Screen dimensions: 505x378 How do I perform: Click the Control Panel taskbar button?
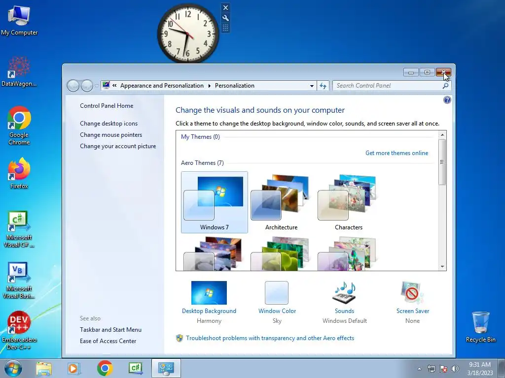click(x=166, y=368)
